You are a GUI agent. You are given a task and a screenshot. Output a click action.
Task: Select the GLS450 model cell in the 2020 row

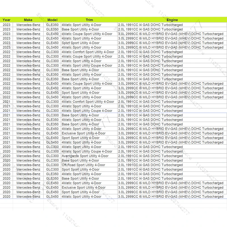coord(52,197)
